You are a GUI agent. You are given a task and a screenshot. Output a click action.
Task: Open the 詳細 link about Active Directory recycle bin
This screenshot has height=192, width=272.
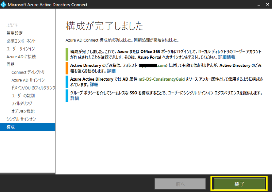click(x=112, y=71)
